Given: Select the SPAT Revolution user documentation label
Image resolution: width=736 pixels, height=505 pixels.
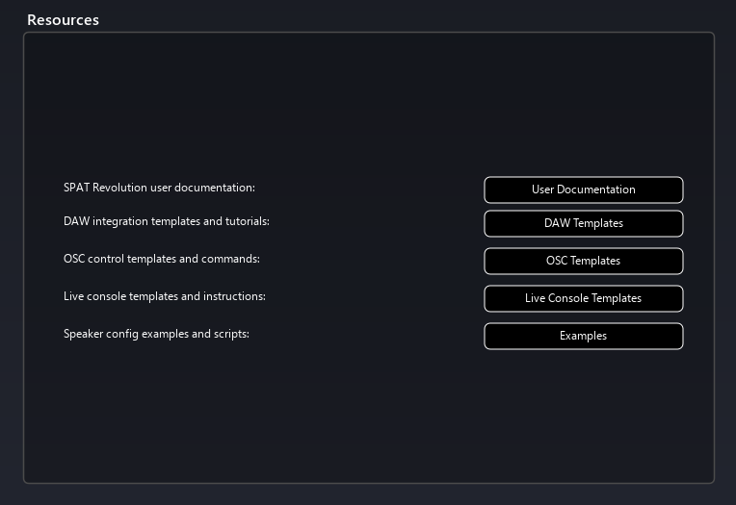Looking at the screenshot, I should (159, 188).
